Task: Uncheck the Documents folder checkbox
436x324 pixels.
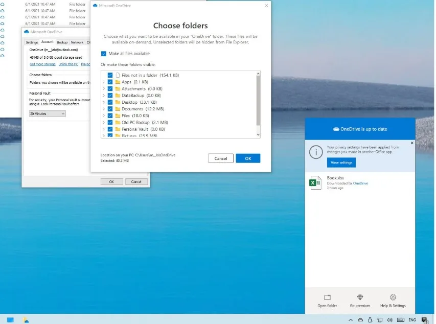Action: [x=110, y=109]
